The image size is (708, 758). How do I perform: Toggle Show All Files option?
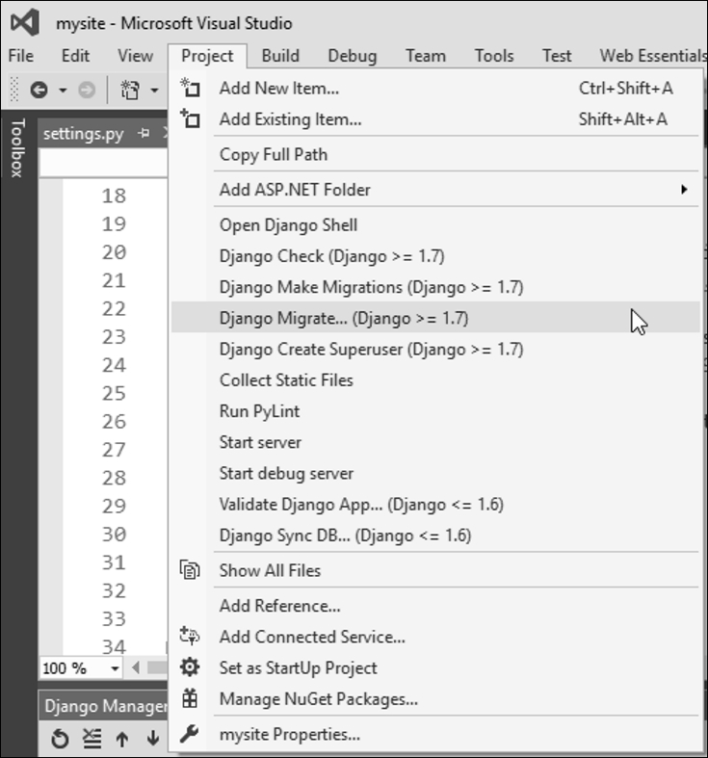(x=270, y=570)
